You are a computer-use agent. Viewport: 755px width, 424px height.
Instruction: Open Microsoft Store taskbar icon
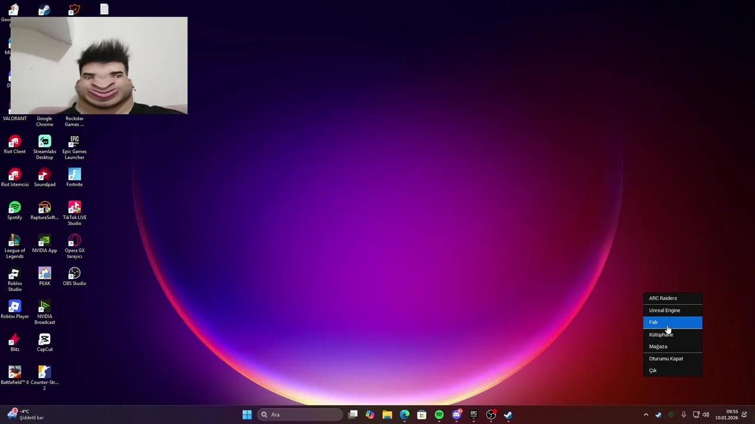422,415
